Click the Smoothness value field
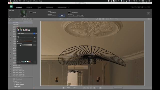 (14, 79)
